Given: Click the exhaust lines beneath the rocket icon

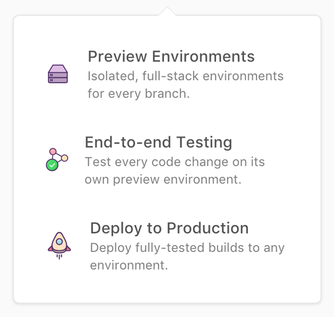Looking at the screenshot, I should 58,255.
